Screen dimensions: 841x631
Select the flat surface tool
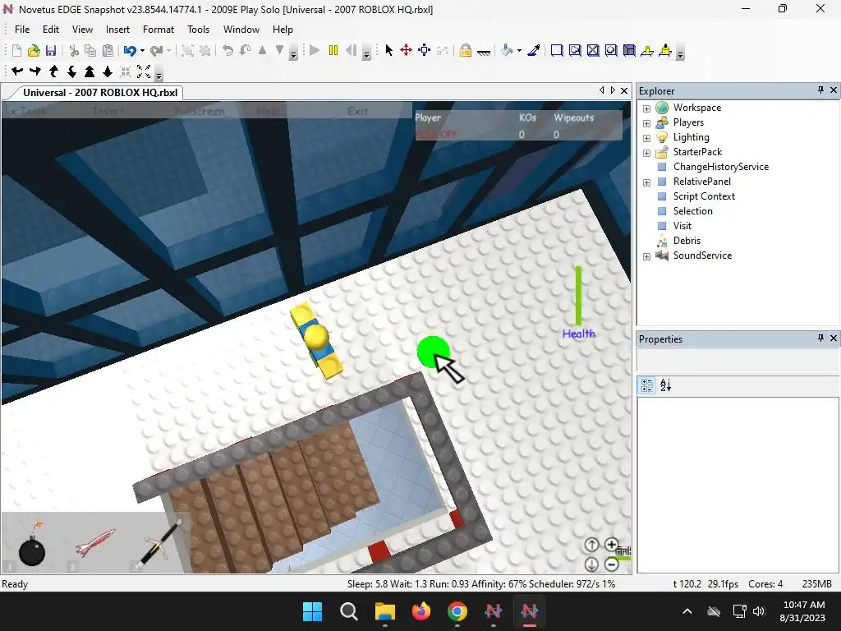point(557,50)
